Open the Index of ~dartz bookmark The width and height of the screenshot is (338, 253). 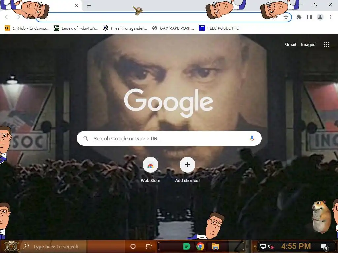pyautogui.click(x=76, y=28)
